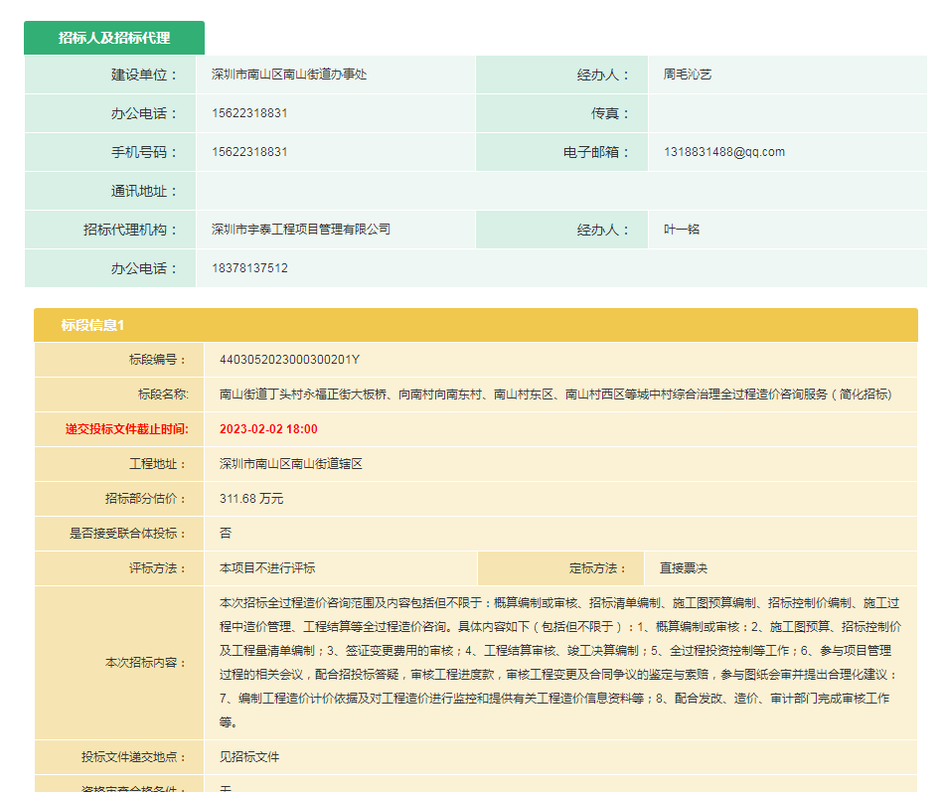Click the agency office phone 18378137512
Screen dimensions: 942x792
(x=249, y=268)
